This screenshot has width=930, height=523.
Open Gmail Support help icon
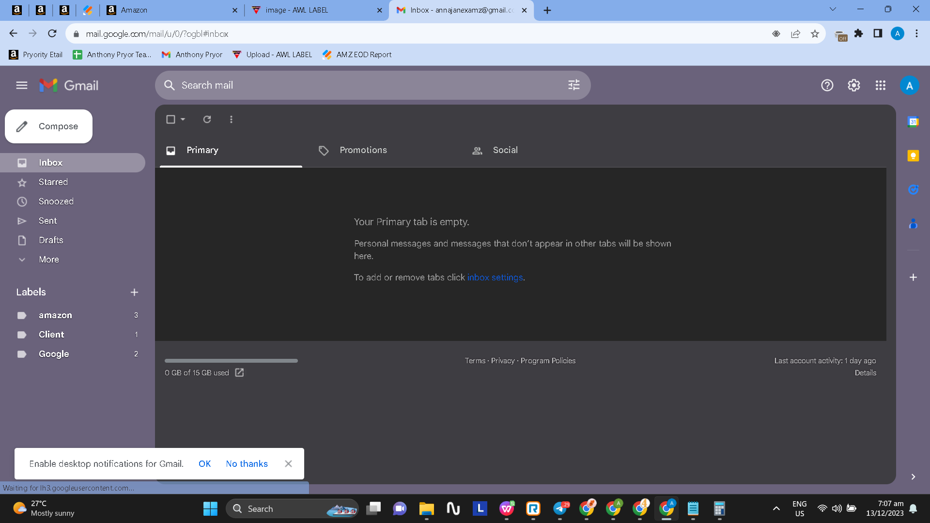[x=827, y=85]
